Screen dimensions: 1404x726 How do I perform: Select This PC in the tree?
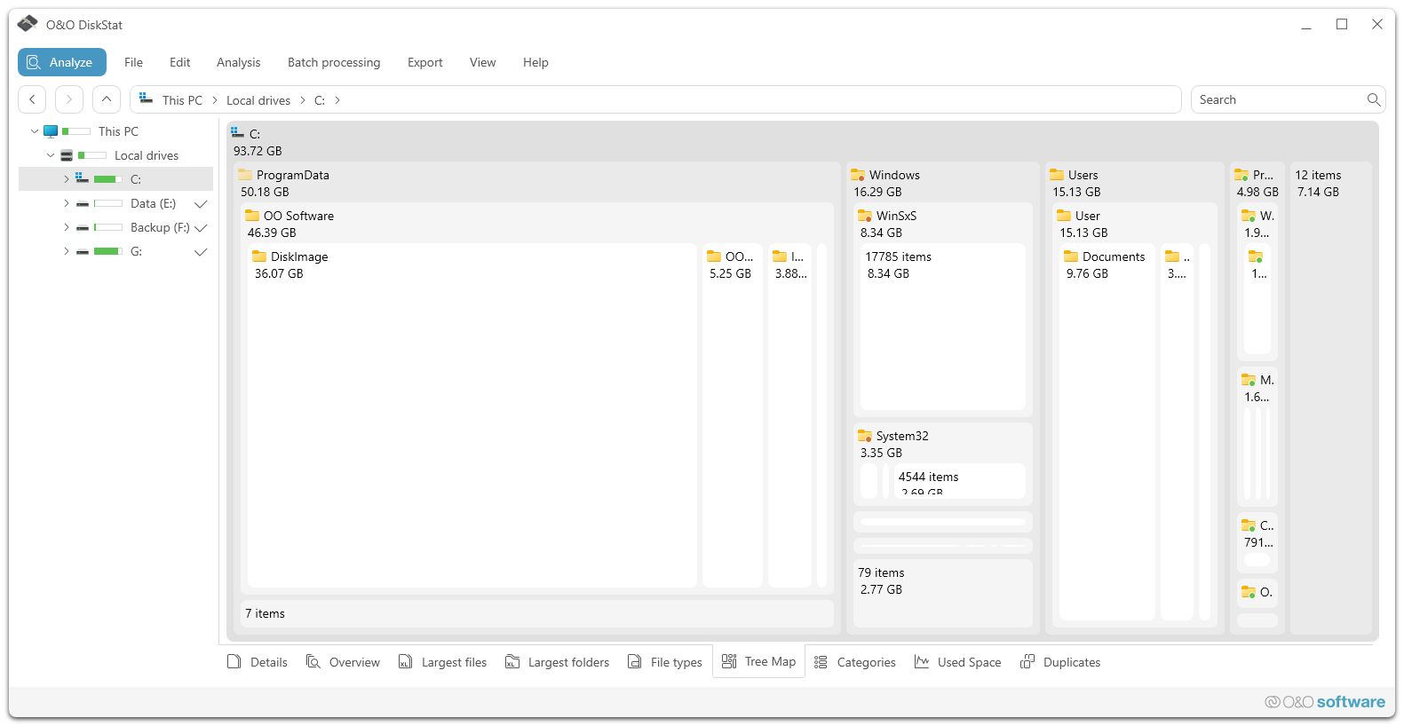tap(118, 131)
